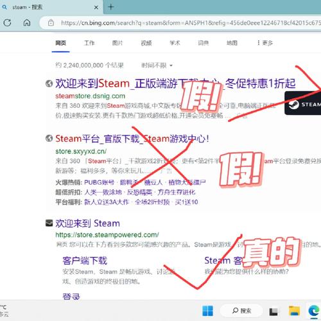Open the 登录 deep link
Image resolution: width=321 pixels, height=321 pixels.
coord(71,297)
